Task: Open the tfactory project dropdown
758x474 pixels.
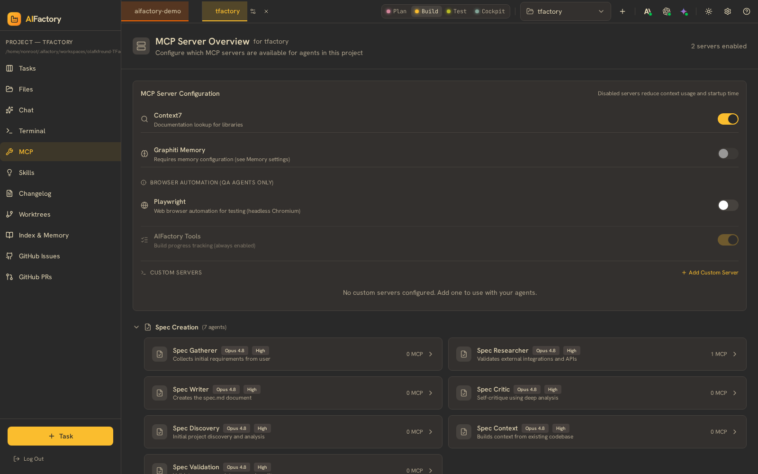Action: click(x=566, y=11)
